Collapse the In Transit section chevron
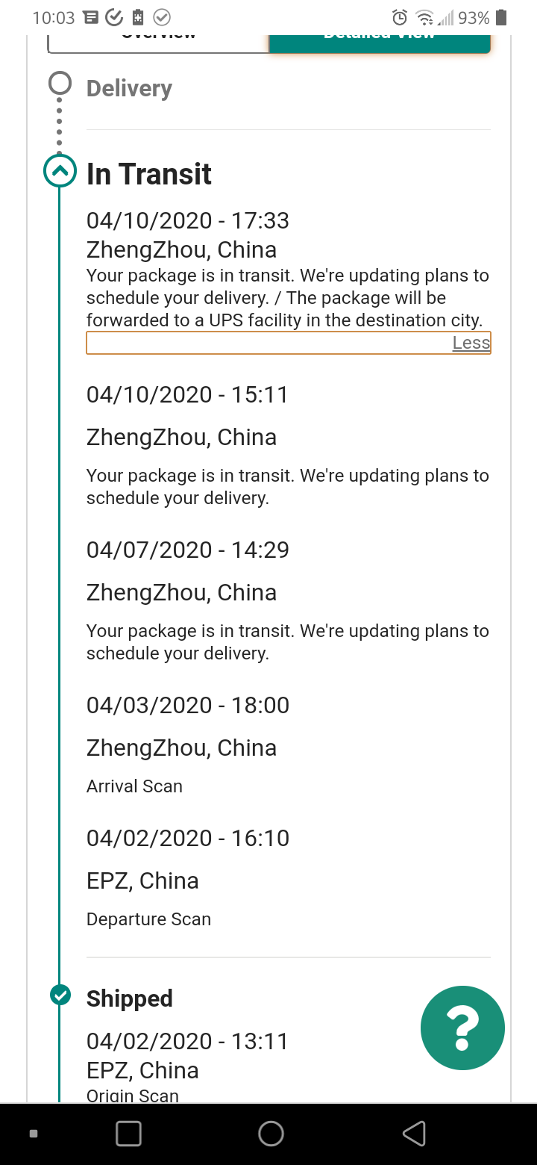Image resolution: width=537 pixels, height=1165 pixels. tap(60, 171)
